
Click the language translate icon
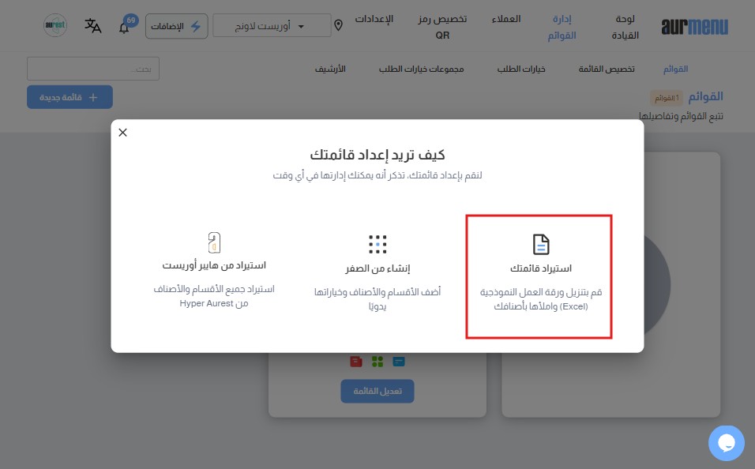pos(93,26)
